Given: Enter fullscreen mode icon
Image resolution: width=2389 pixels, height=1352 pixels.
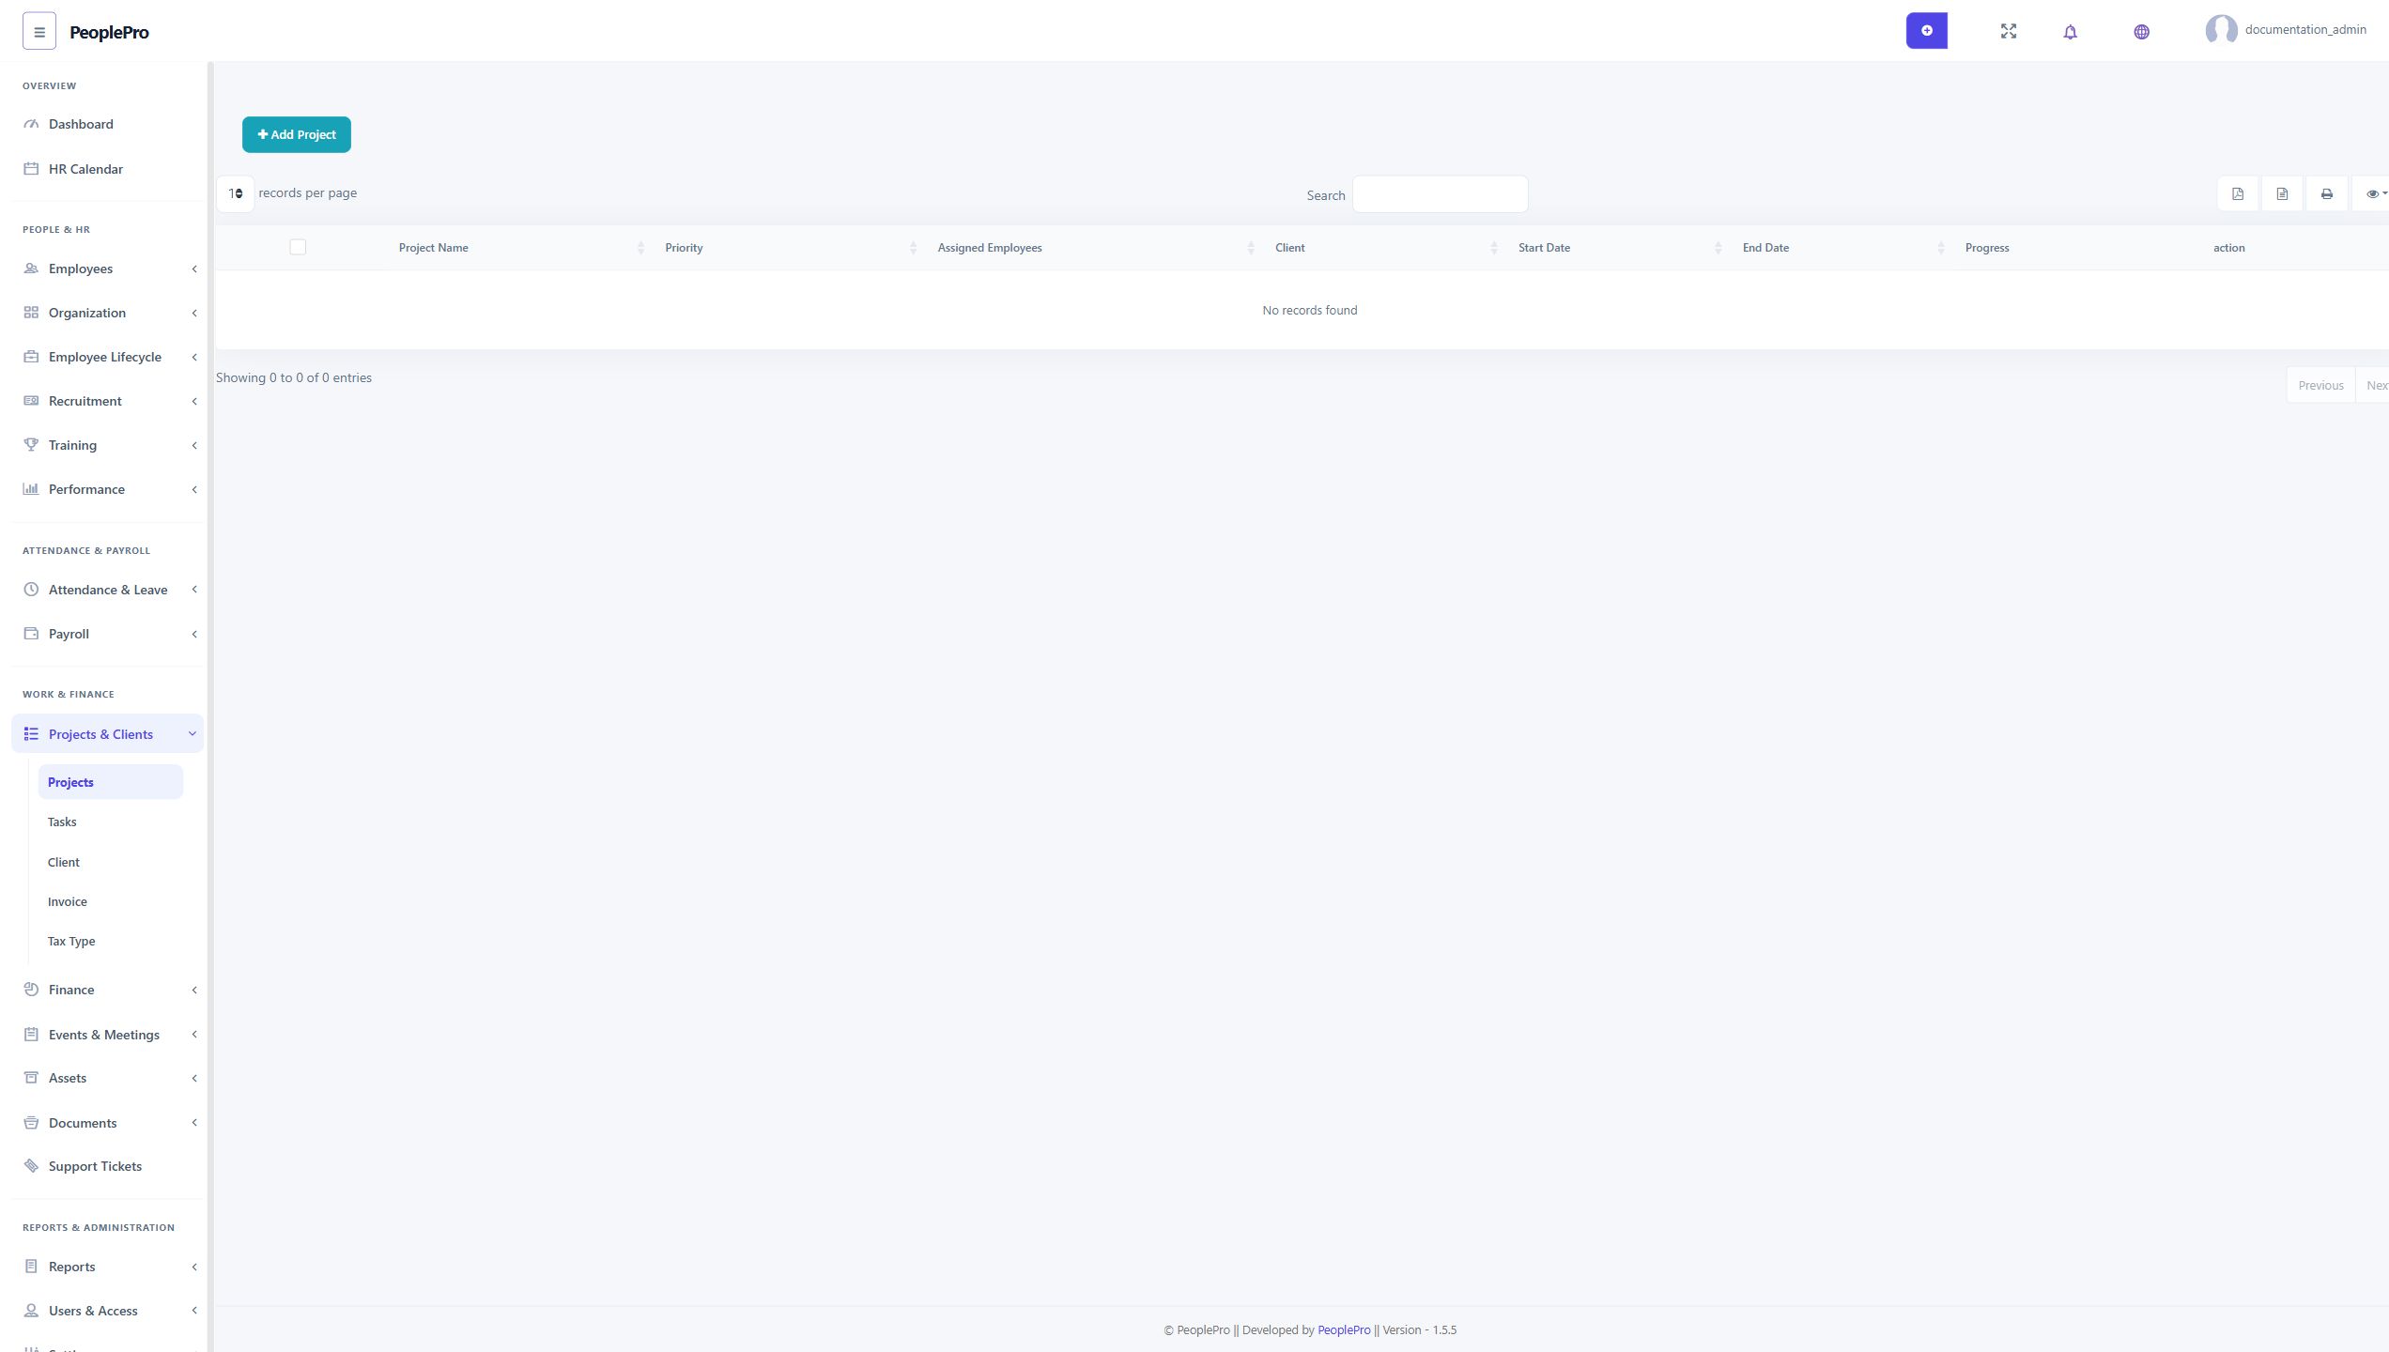Looking at the screenshot, I should click(2008, 31).
